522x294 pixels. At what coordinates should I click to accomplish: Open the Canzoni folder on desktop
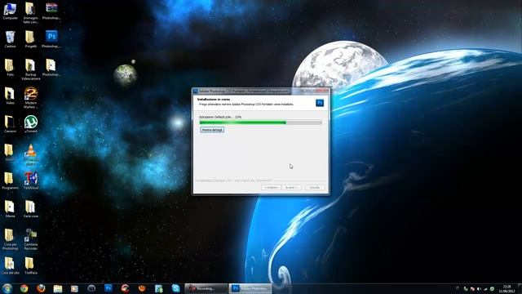tap(10, 124)
